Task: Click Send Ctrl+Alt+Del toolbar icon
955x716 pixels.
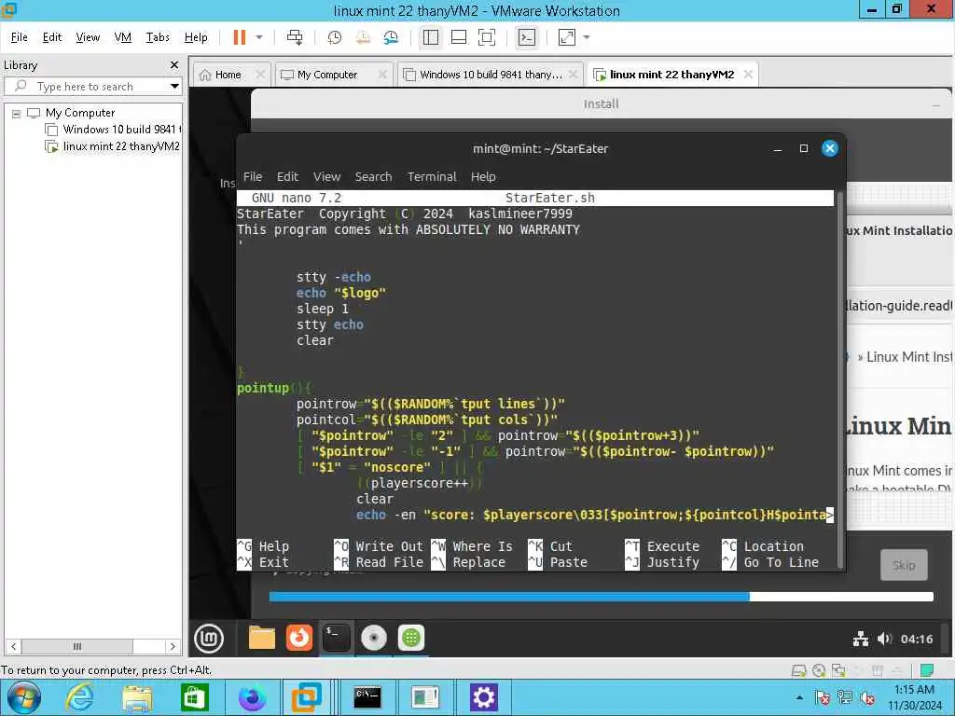Action: [295, 37]
